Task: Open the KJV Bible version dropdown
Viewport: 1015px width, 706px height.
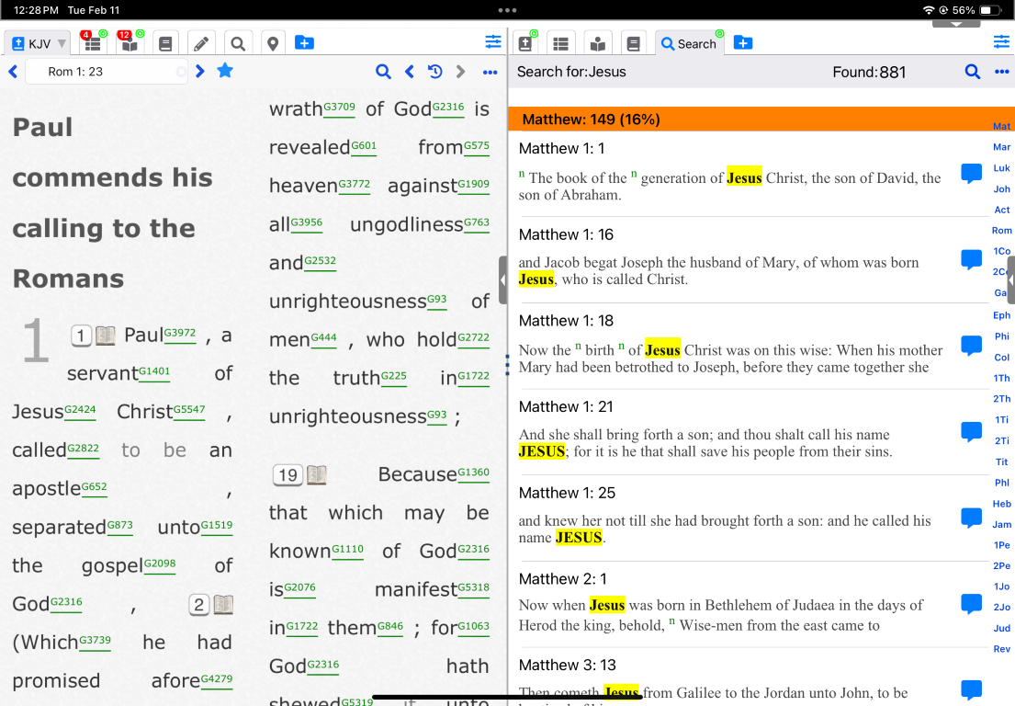Action: (38, 43)
